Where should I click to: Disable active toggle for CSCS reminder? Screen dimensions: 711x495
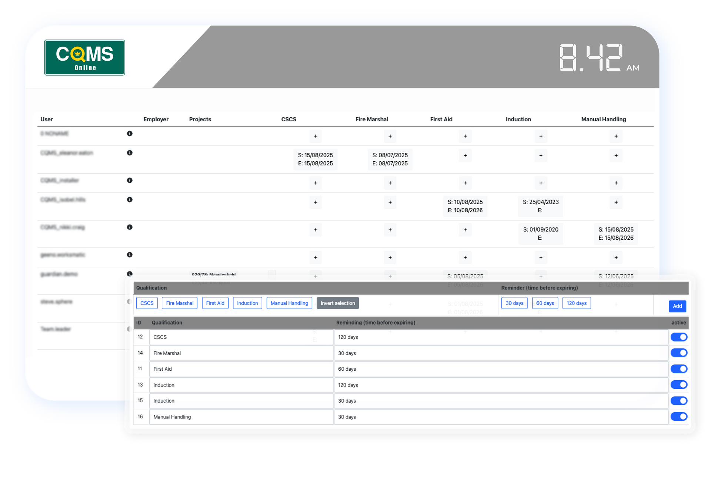[x=678, y=337]
